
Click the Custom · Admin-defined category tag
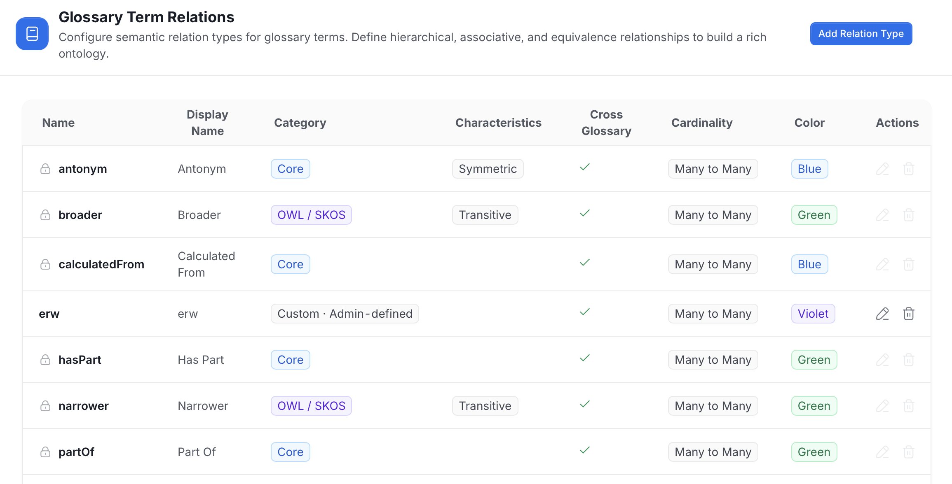(x=345, y=314)
